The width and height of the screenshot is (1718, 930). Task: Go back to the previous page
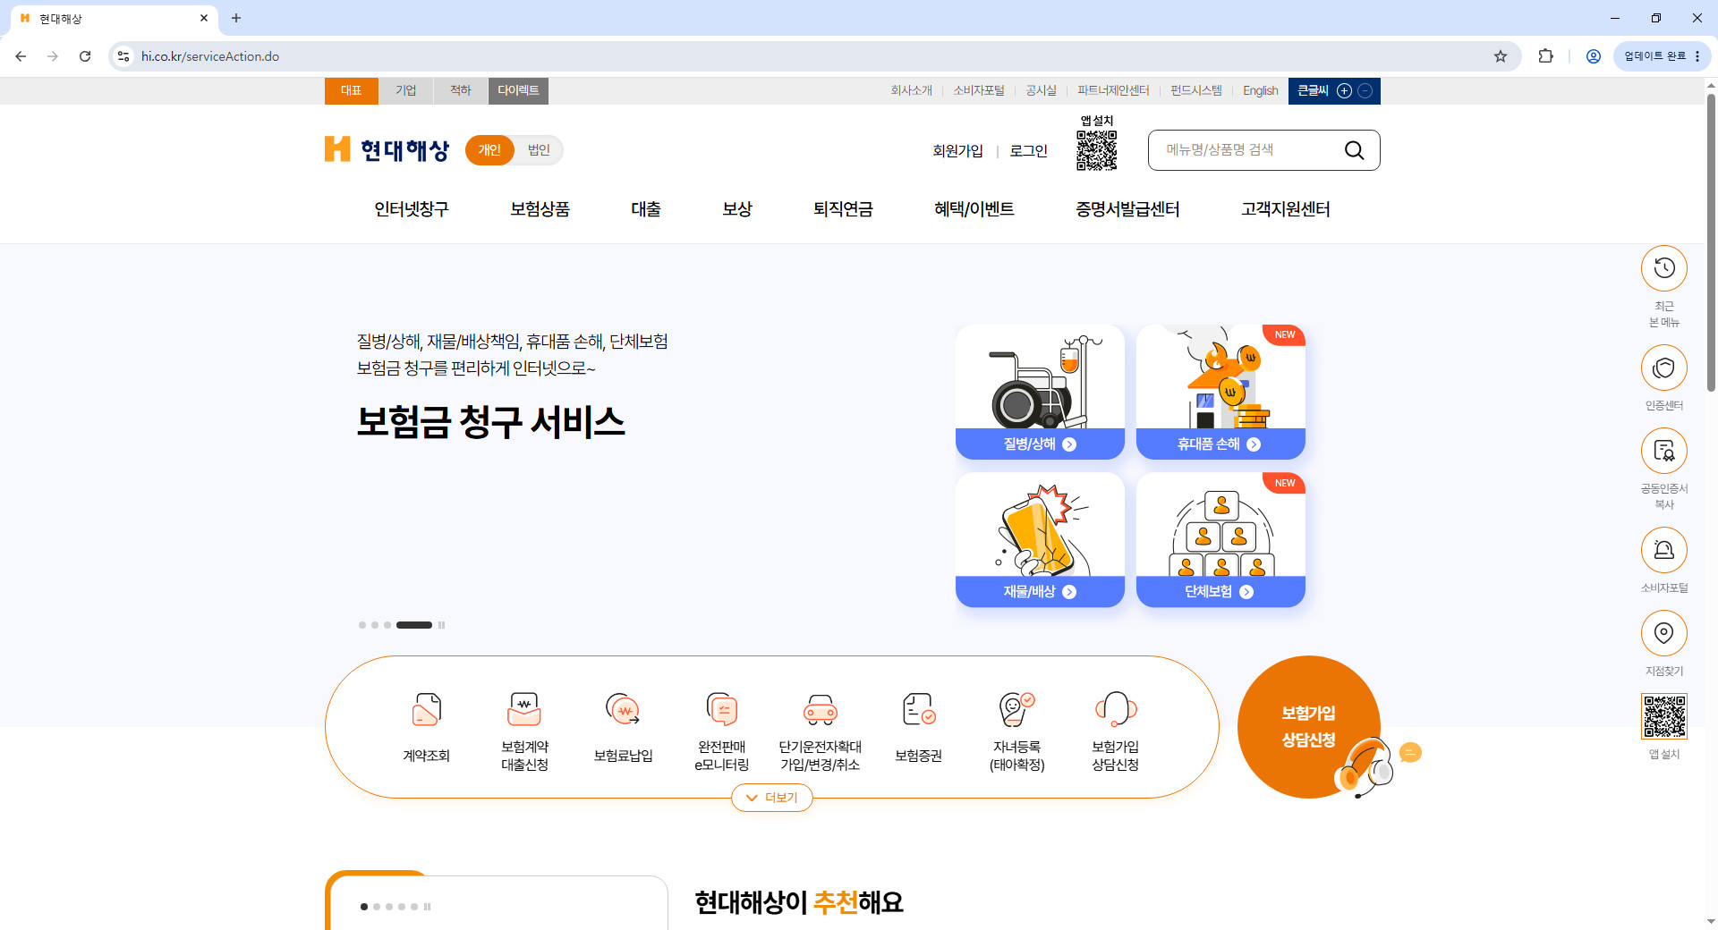click(21, 56)
